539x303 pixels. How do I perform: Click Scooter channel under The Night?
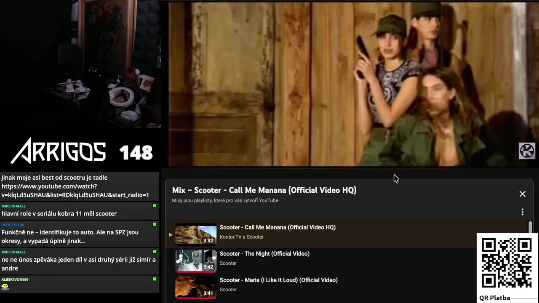228,263
